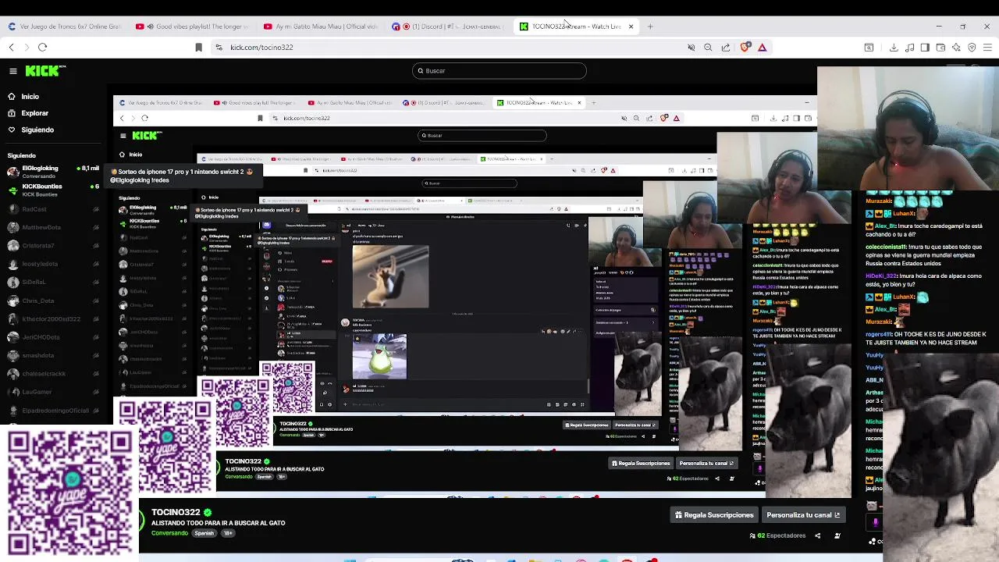Open JeriCHODota offline channel
This screenshot has height=562, width=999.
pyautogui.click(x=52, y=337)
